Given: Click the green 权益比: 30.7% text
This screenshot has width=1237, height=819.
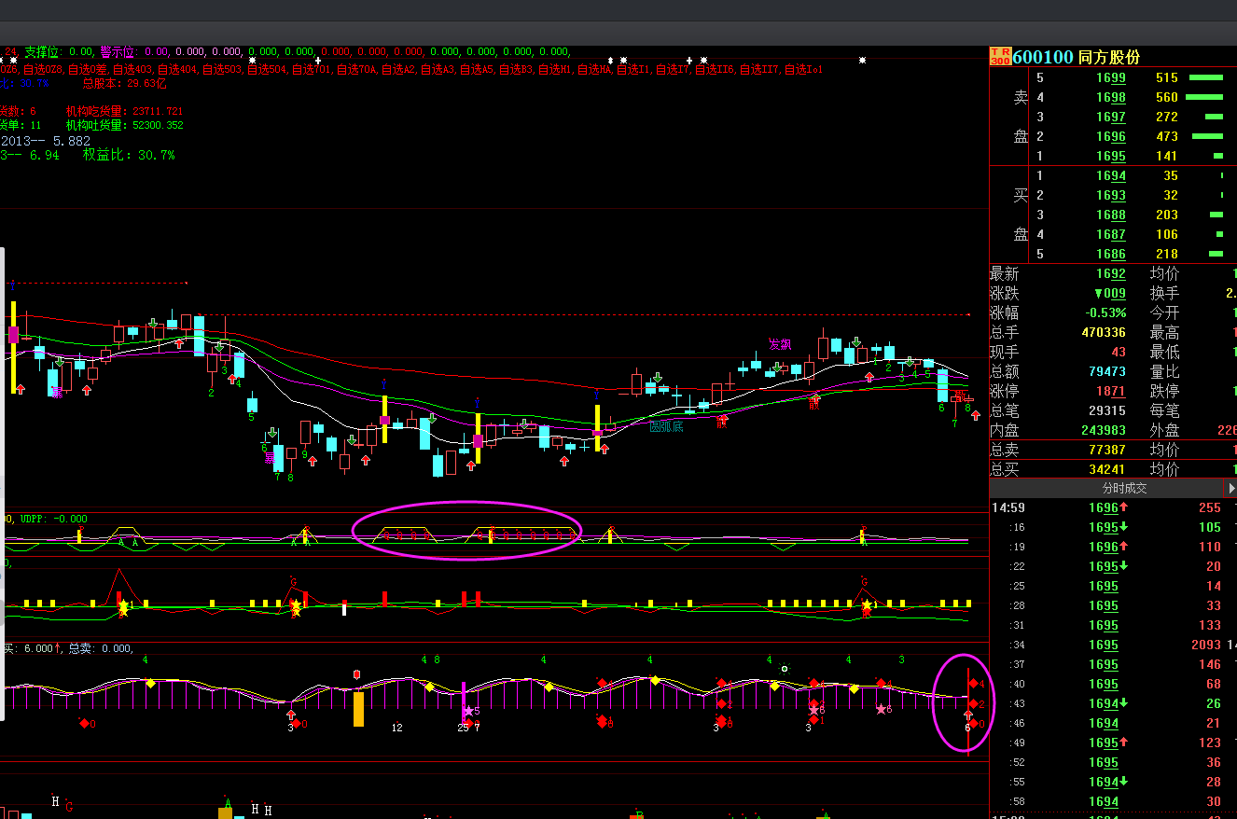Looking at the screenshot, I should [x=129, y=155].
